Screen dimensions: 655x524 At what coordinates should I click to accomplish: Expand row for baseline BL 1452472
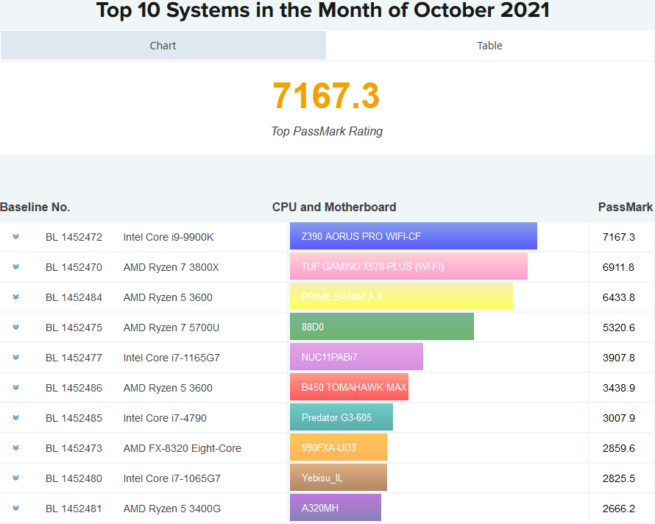(16, 236)
